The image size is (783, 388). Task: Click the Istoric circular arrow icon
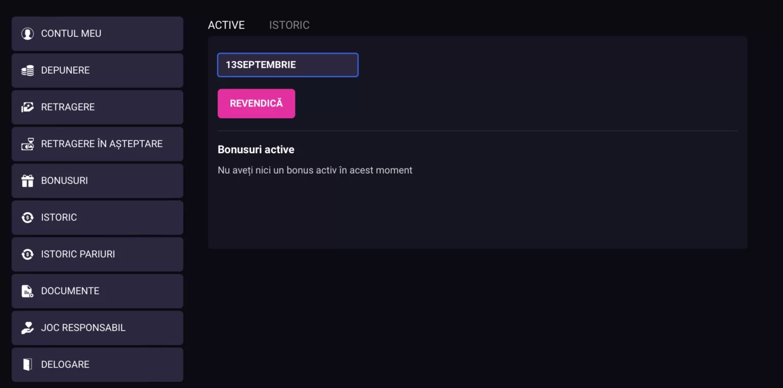(27, 217)
